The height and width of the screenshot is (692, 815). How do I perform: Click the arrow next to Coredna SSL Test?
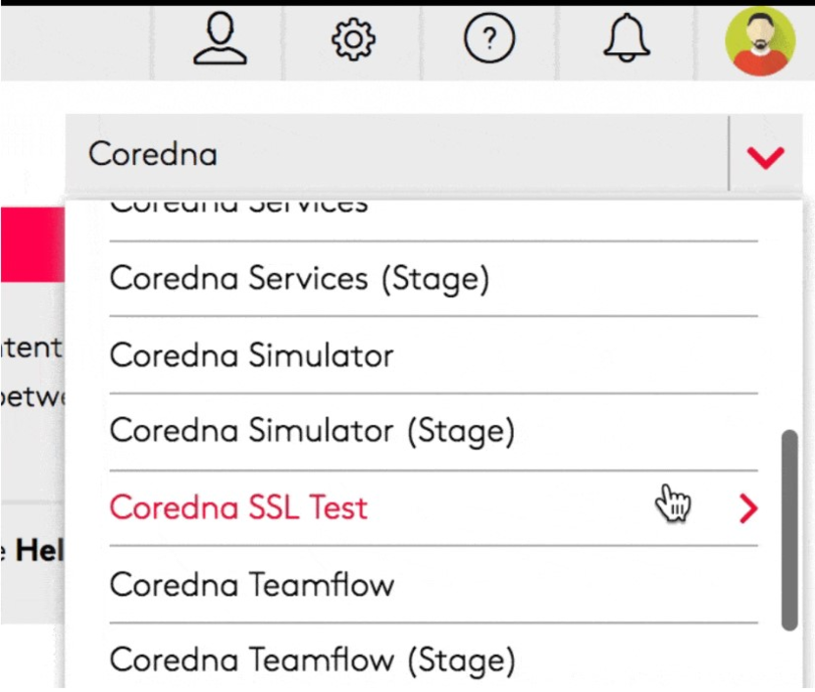748,508
